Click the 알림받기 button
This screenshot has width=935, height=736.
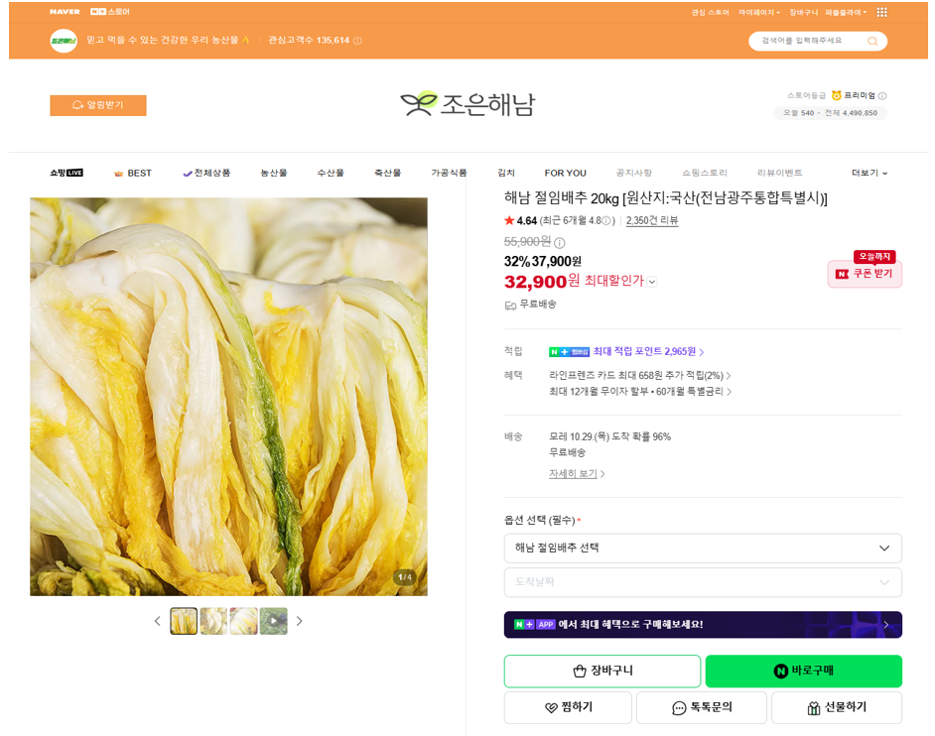click(x=98, y=105)
